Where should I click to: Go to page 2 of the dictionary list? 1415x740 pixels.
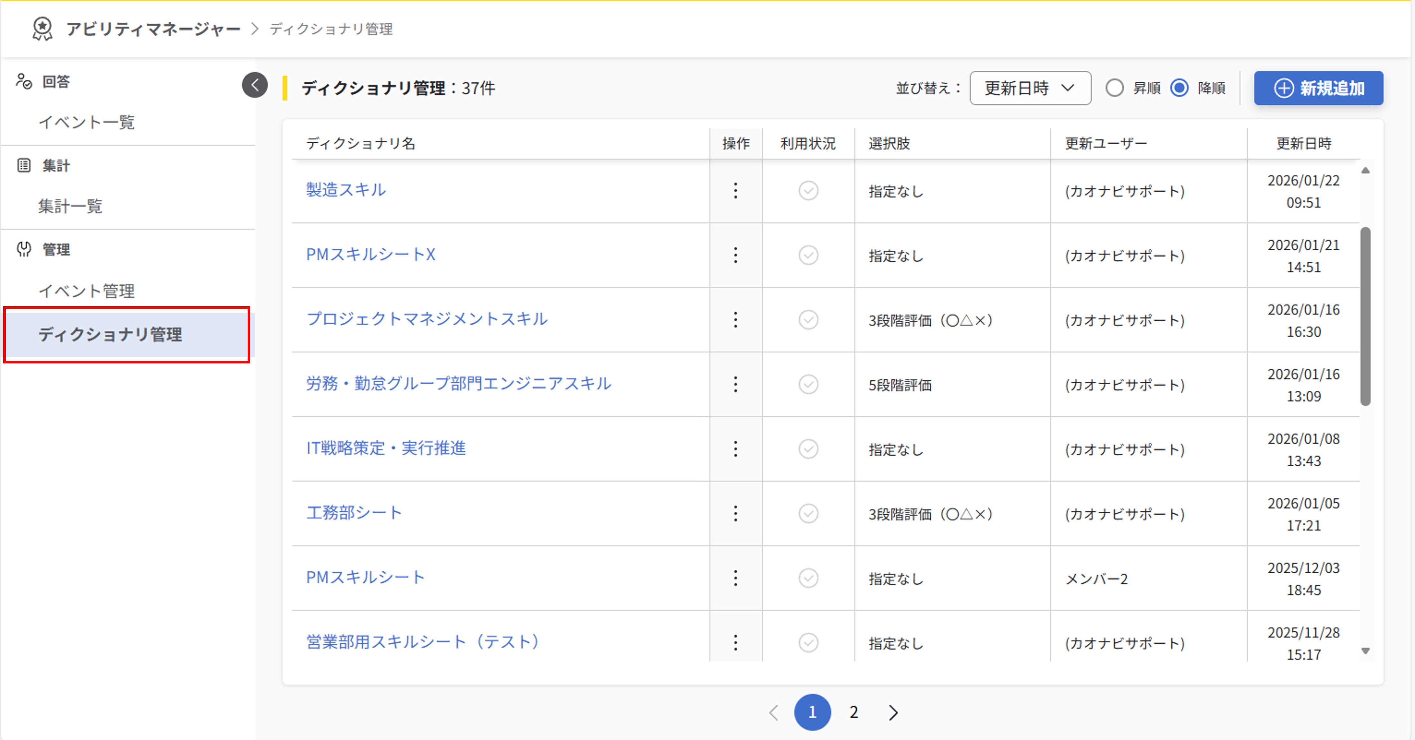coord(853,712)
